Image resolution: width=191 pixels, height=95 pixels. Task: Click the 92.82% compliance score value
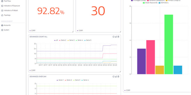pos(51,11)
